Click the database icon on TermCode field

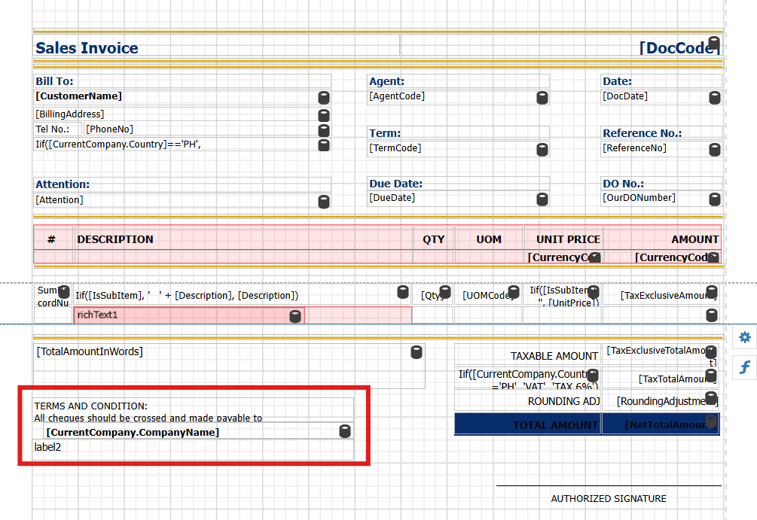tap(542, 150)
